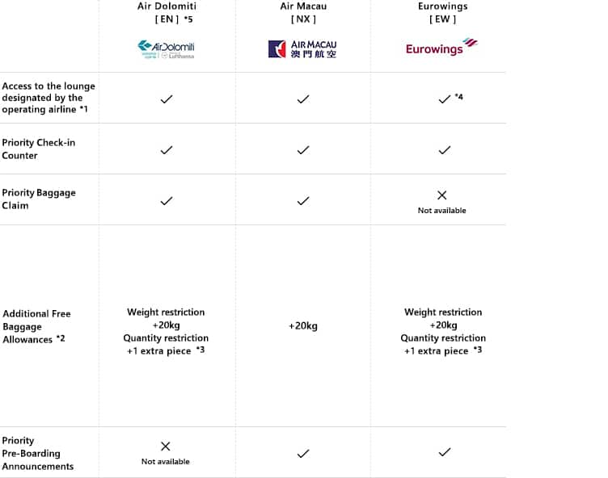This screenshot has width=608, height=478.
Task: Click the Eurowings logo
Action: 441,48
